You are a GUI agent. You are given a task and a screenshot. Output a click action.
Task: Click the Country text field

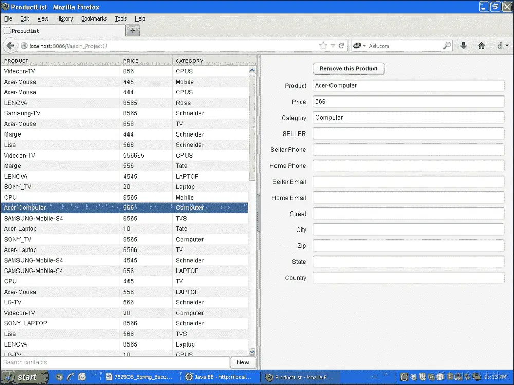408,278
